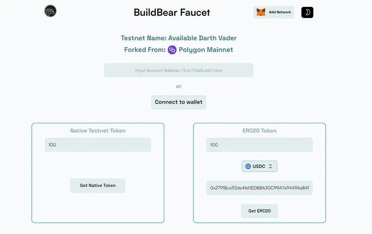
Task: Click the BuildBear Faucet page title
Action: pos(172,12)
